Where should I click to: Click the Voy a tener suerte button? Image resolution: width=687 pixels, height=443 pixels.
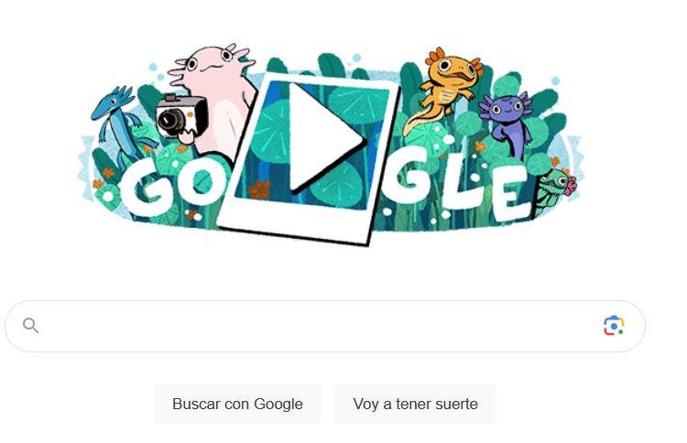[x=415, y=404]
